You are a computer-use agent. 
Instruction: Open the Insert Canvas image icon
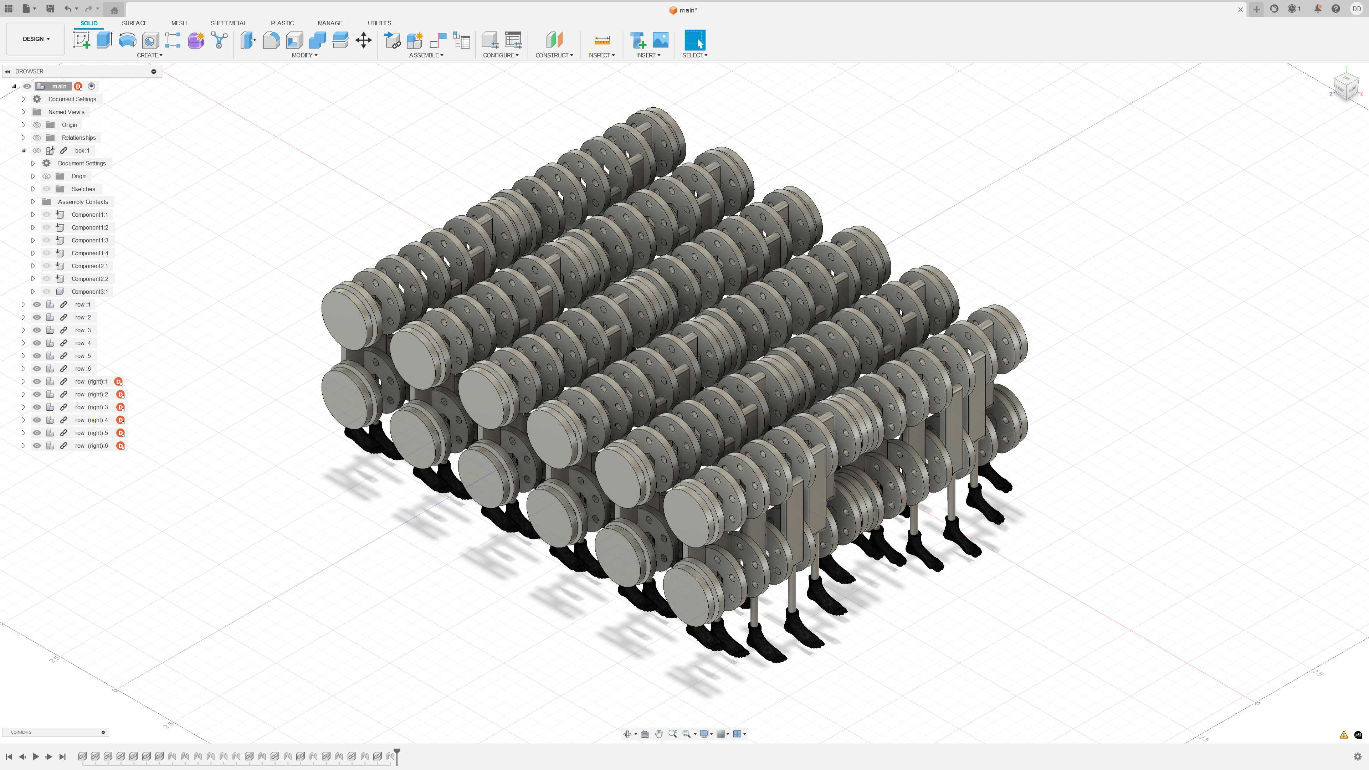(661, 40)
